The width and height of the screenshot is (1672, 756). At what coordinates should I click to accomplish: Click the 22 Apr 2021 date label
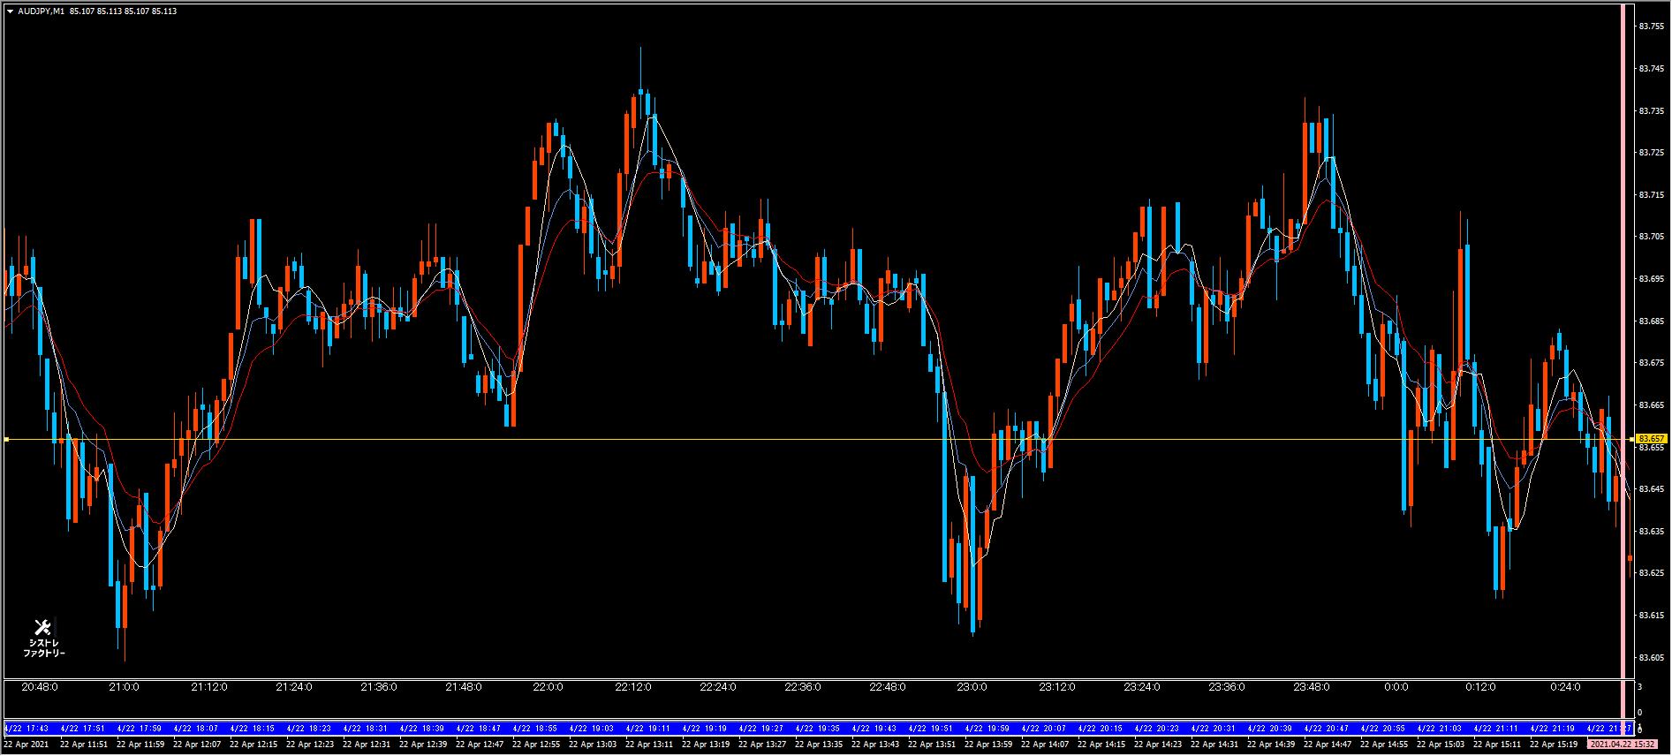click(x=25, y=745)
